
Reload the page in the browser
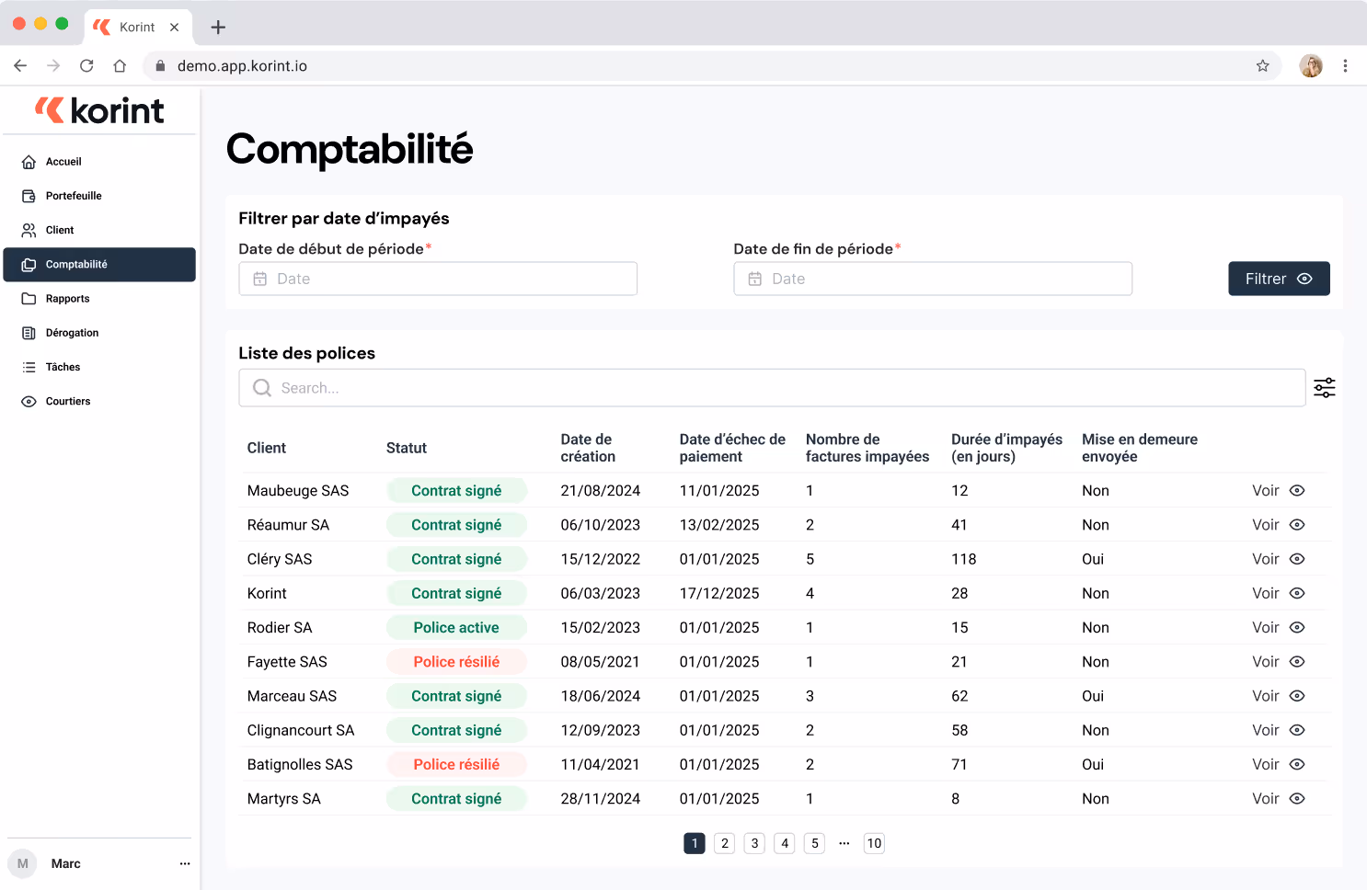[x=86, y=66]
